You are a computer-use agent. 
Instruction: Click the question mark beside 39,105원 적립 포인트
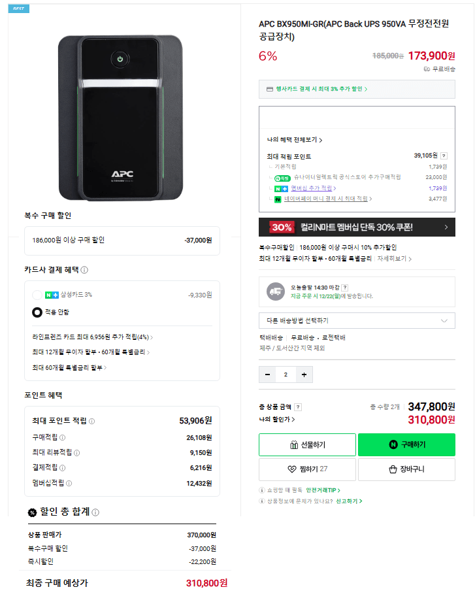445,156
